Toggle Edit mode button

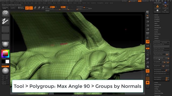[27, 8]
